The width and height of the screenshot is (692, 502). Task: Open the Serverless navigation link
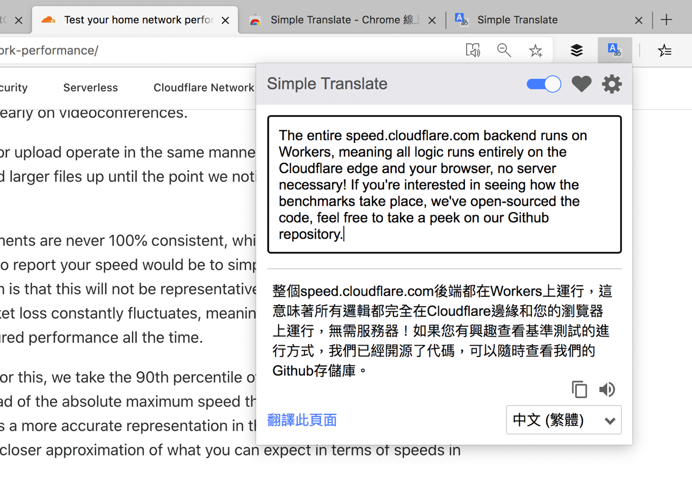[x=90, y=87]
